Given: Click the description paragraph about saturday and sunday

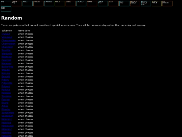Looking at the screenshot, I should pos(73,25).
